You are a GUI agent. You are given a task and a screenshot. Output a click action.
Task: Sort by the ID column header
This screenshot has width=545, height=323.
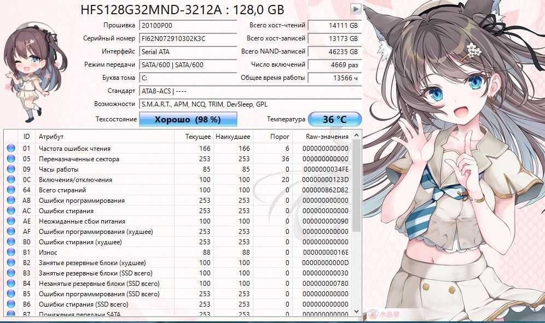26,137
